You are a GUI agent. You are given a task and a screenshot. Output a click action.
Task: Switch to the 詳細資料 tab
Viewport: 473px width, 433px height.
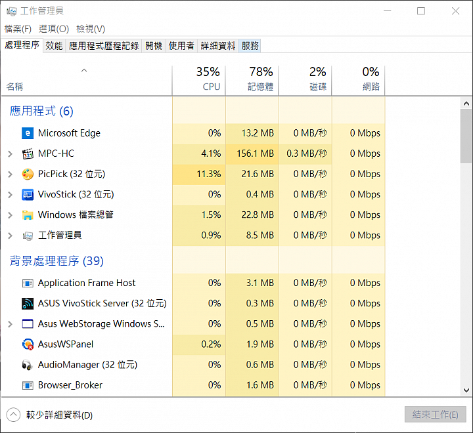click(218, 46)
